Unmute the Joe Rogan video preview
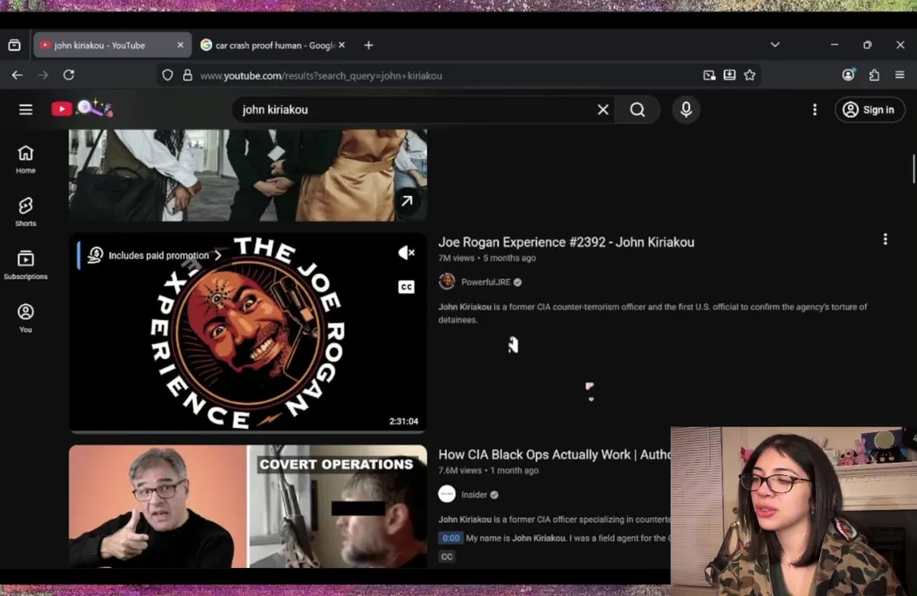The height and width of the screenshot is (596, 917). [x=406, y=252]
